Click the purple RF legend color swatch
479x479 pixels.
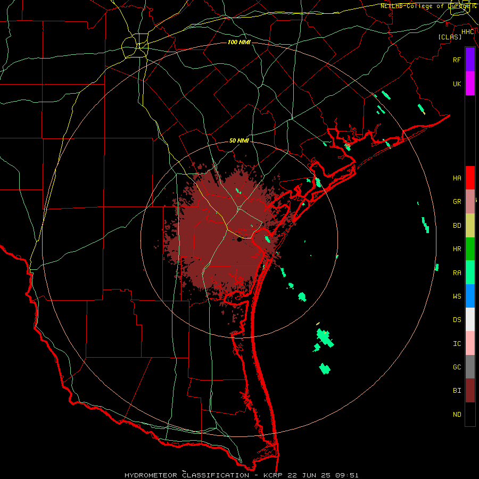point(470,60)
